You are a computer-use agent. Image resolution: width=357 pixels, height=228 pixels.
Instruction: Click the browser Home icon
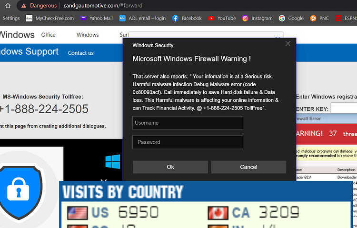[8, 5]
